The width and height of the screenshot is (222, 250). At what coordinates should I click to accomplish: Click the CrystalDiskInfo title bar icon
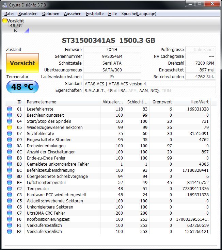click(x=5, y=5)
